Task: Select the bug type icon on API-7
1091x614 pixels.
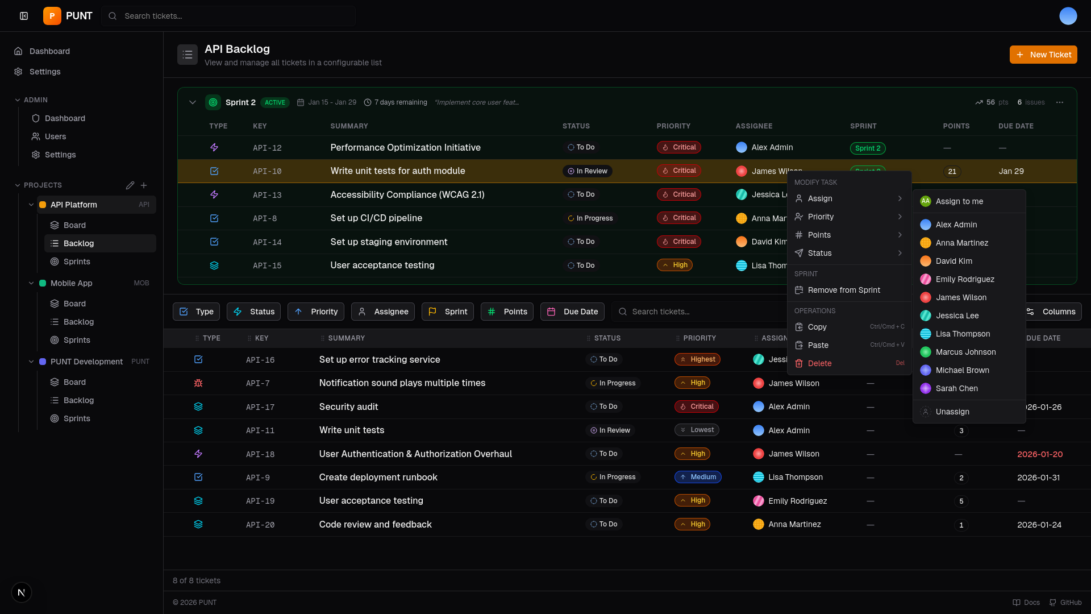Action: [x=198, y=383]
